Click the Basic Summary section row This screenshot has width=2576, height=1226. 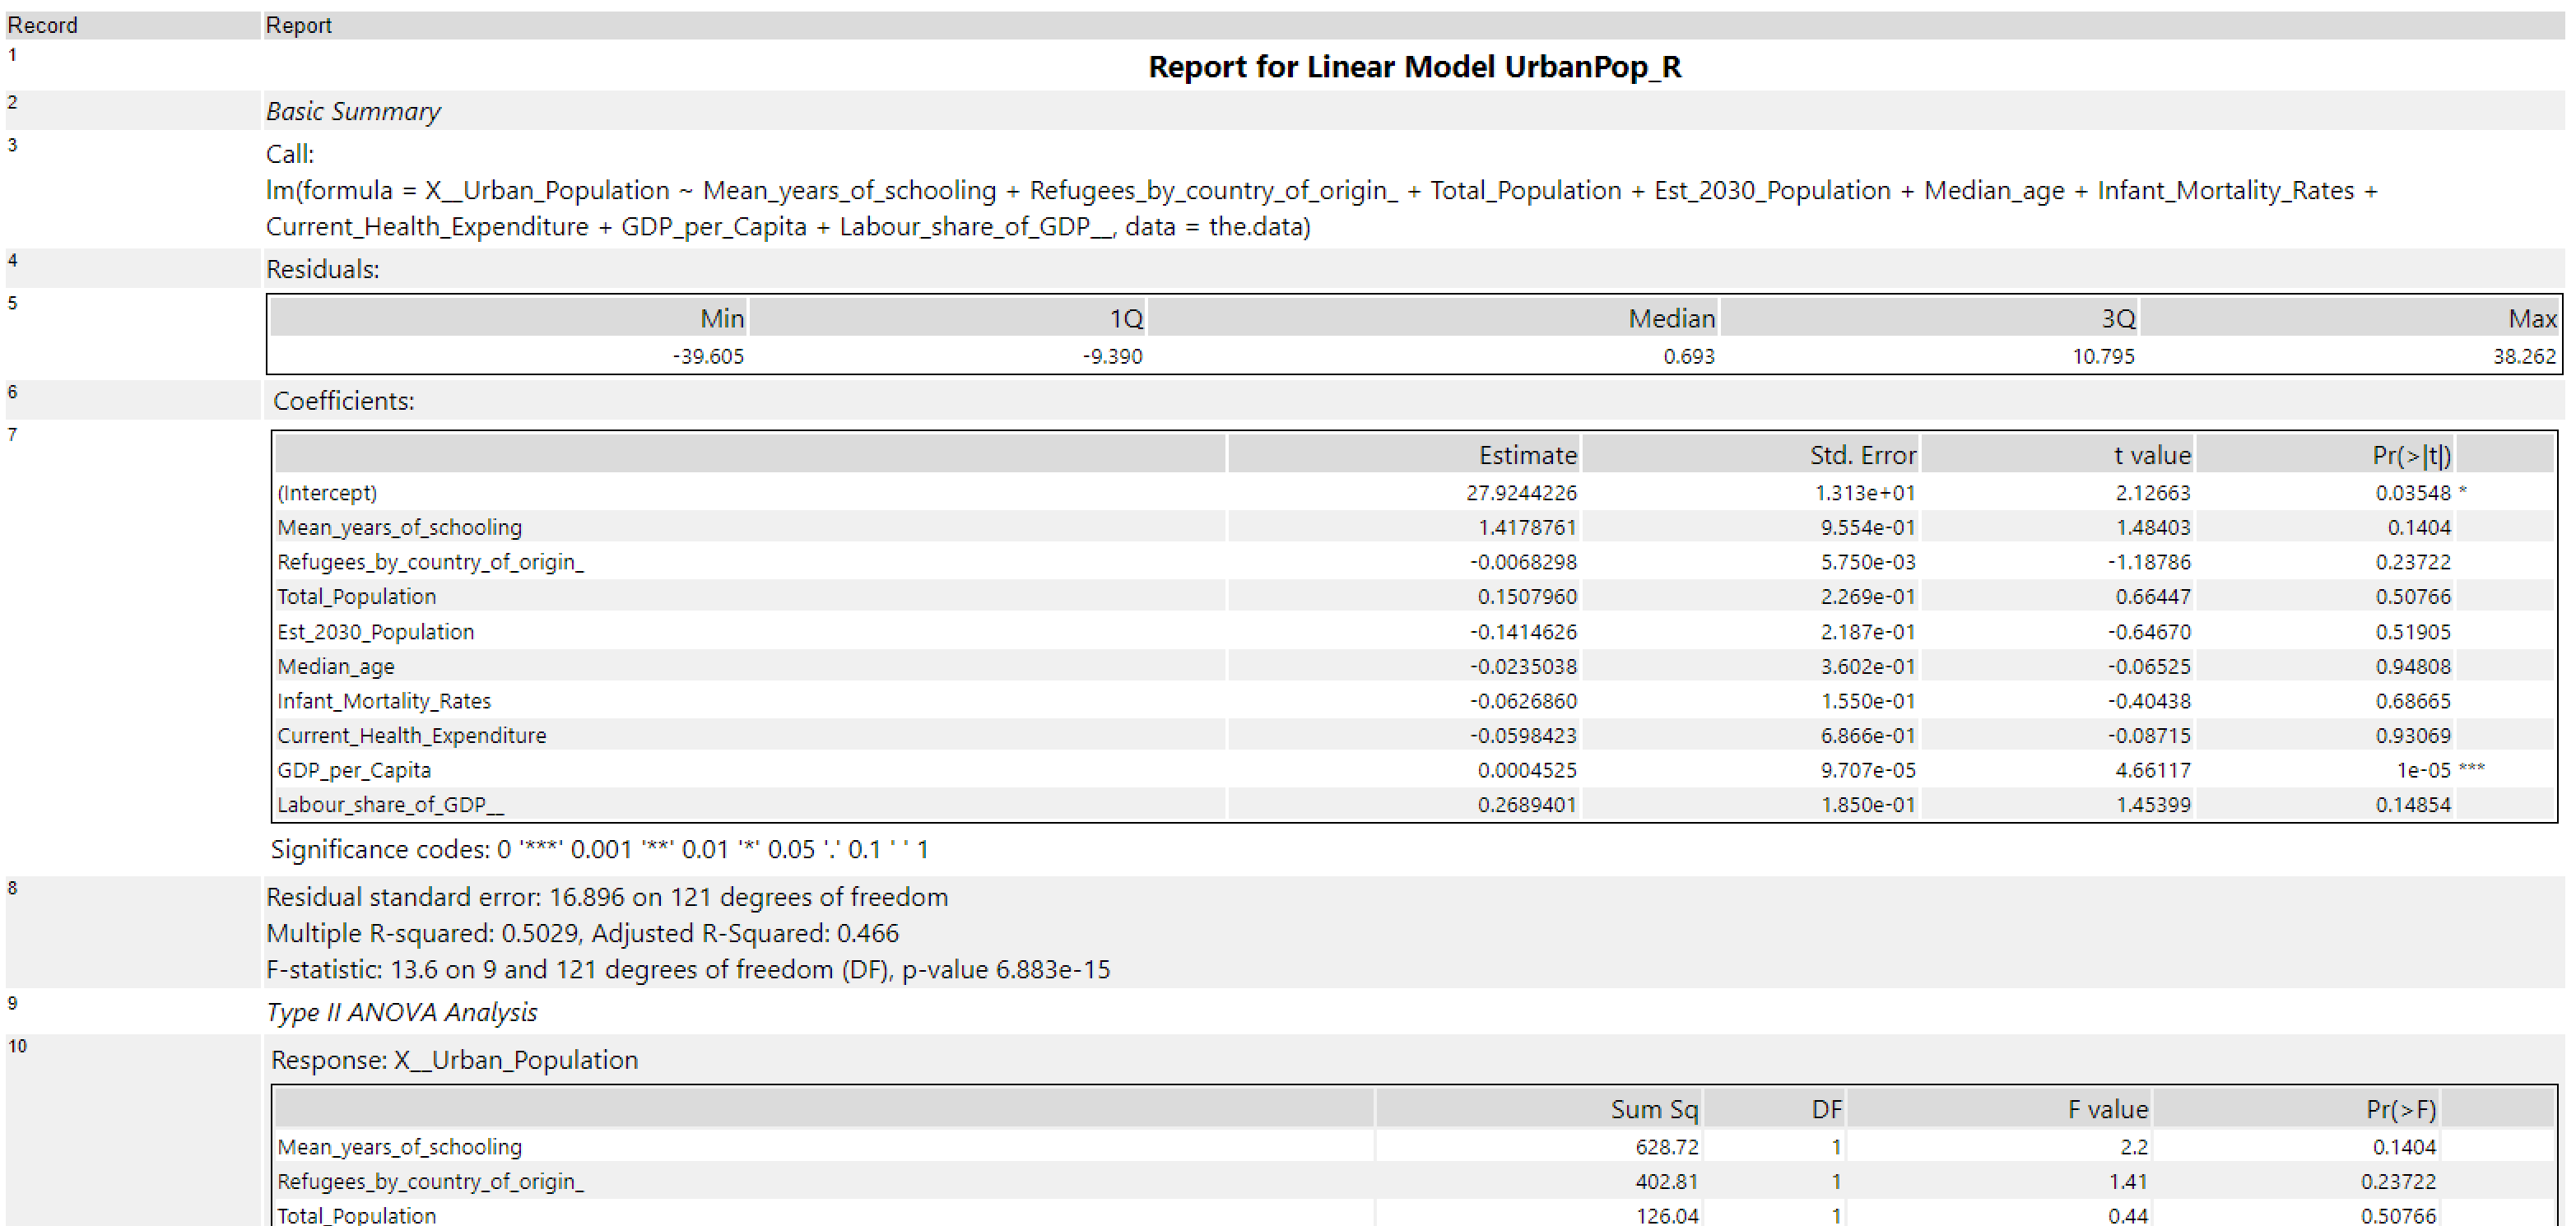click(x=353, y=111)
